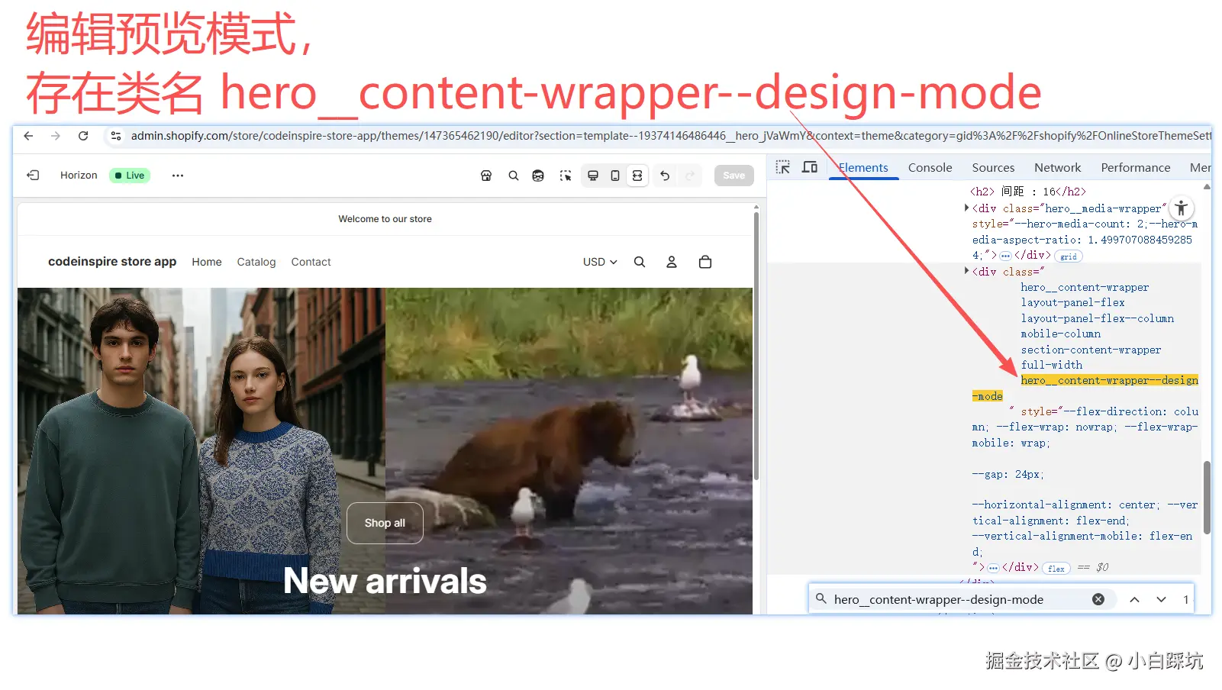This screenshot has height=690, width=1222.
Task: Click the full-width class name
Action: pos(1052,365)
